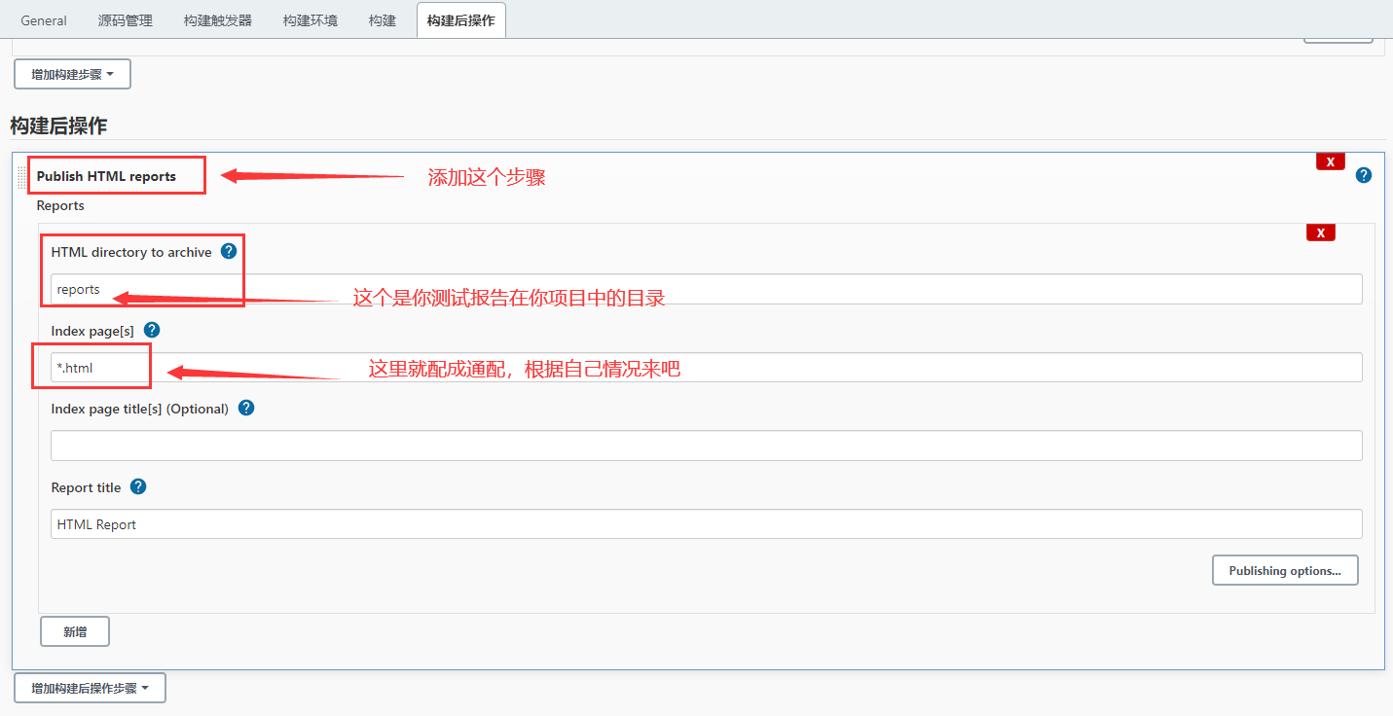Open help for HTML directory to archive

[x=229, y=251]
